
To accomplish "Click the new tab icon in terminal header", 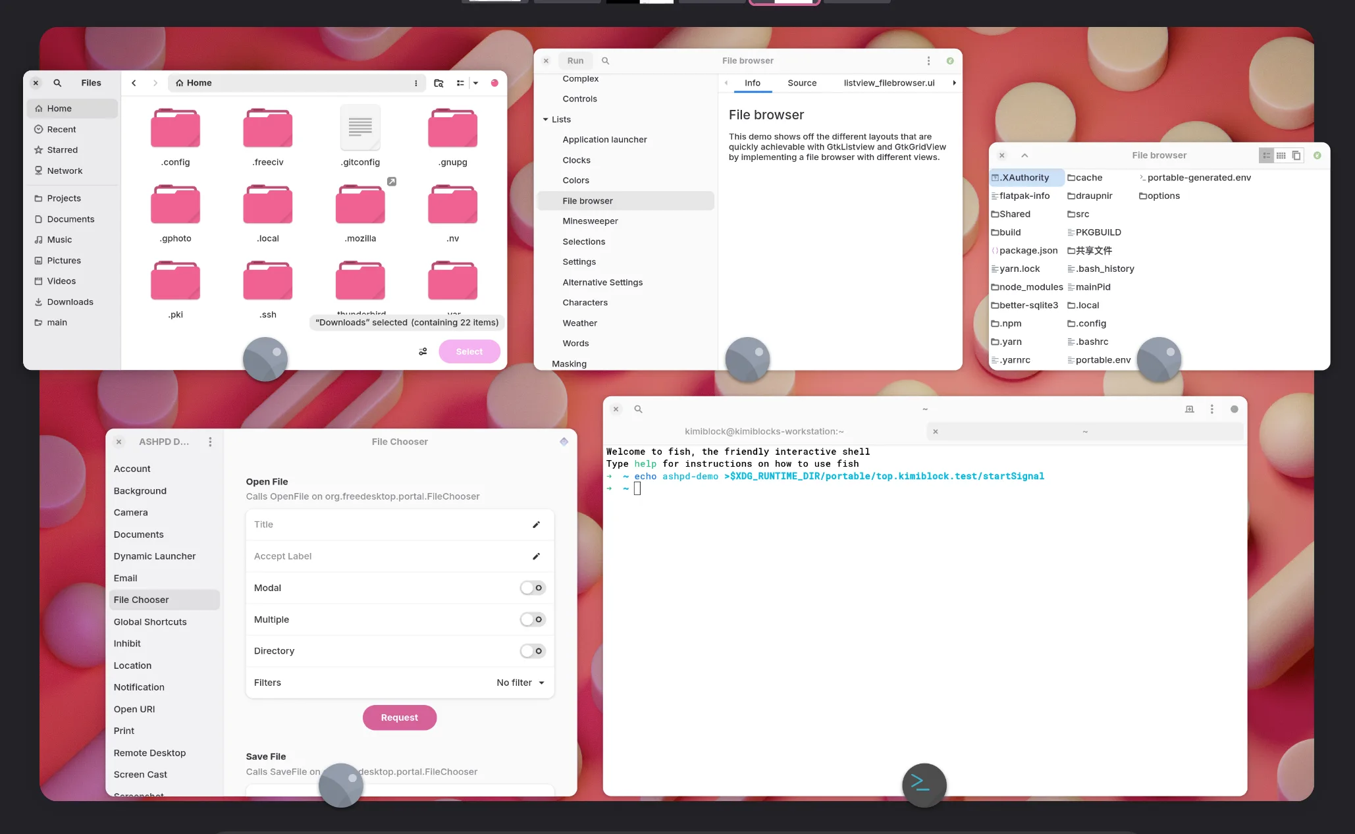I will pos(1189,409).
